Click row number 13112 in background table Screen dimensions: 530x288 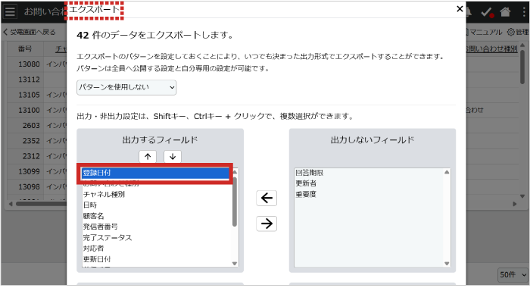pos(29,80)
